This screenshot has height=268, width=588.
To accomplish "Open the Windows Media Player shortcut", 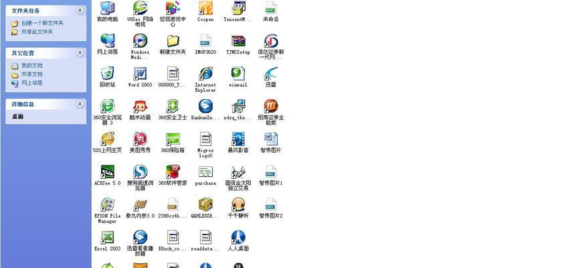I will (x=140, y=41).
